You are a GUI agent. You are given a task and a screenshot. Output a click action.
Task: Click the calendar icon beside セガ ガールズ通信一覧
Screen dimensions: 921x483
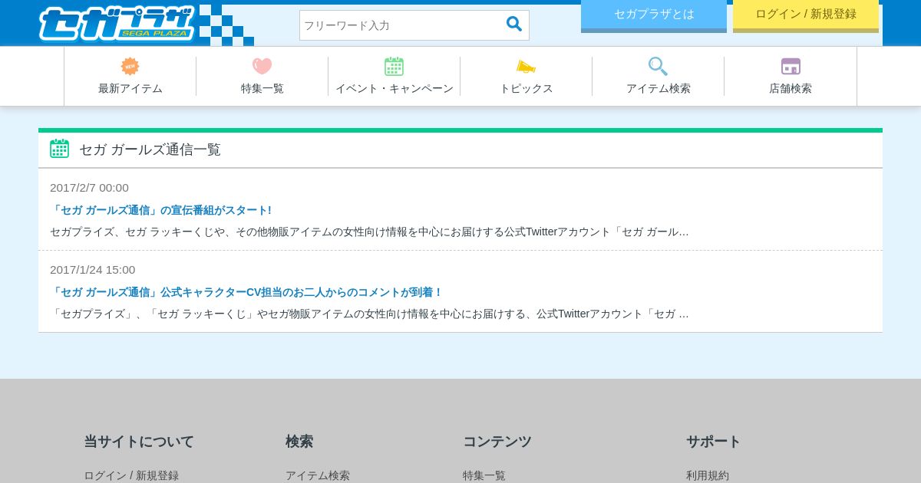pos(60,149)
